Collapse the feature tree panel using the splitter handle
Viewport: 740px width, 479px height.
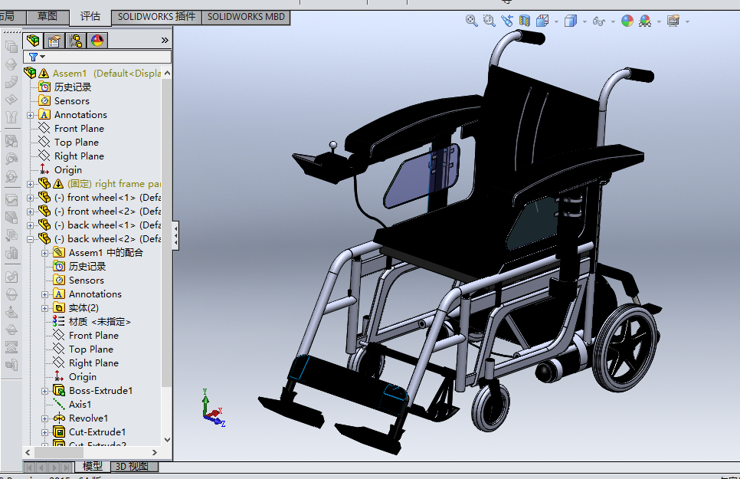pos(176,236)
